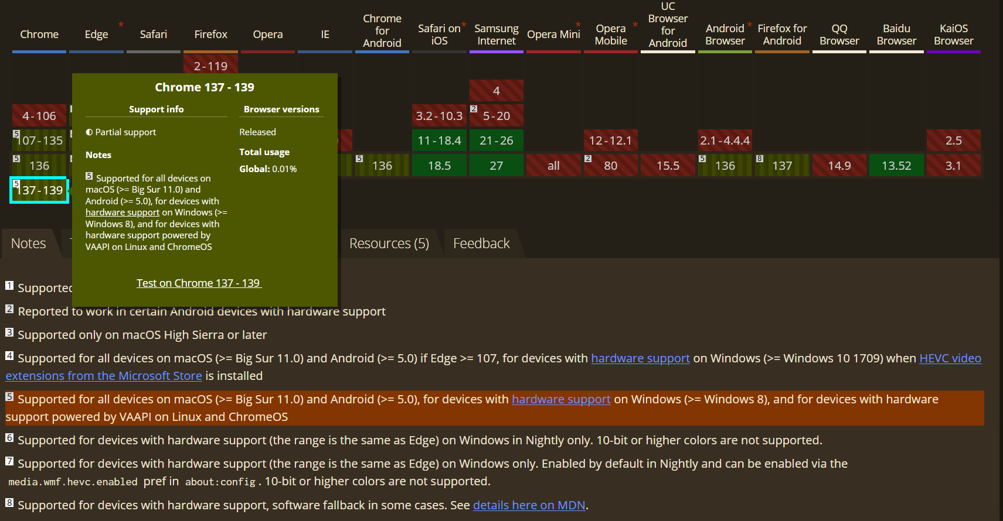Select the Safari on iOS header
This screenshot has height=521, width=1003.
(x=439, y=35)
